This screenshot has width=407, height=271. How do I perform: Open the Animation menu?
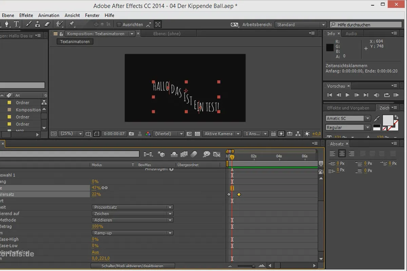pos(49,15)
